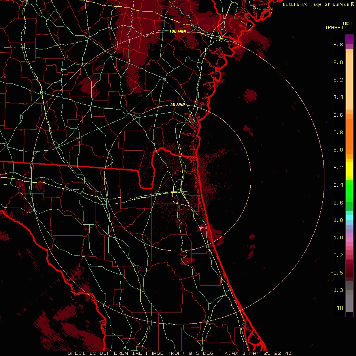The width and height of the screenshot is (356, 356).
Task: Click the -0.5 scale value
Action: click(337, 273)
